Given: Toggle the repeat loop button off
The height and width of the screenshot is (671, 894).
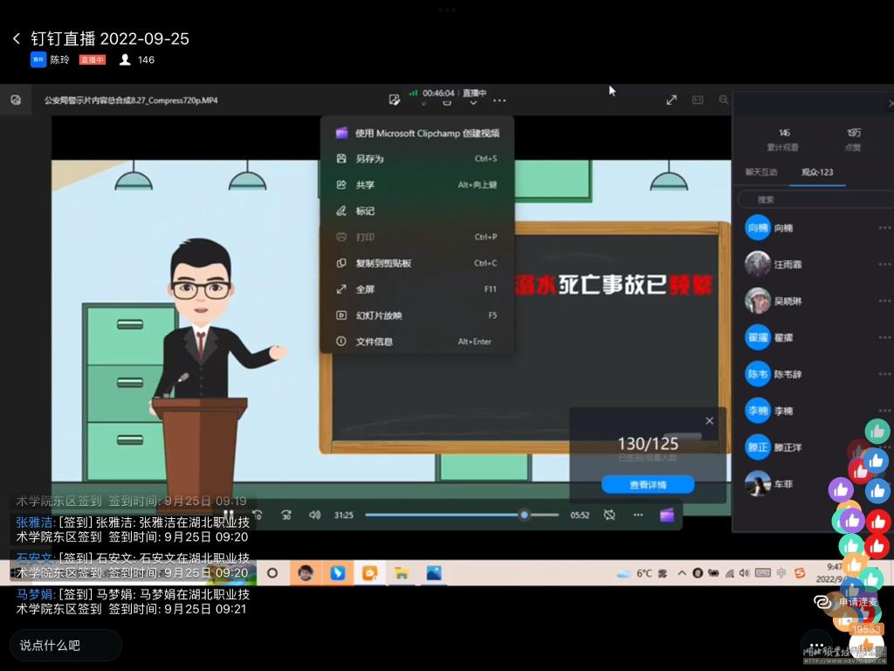Looking at the screenshot, I should (609, 515).
